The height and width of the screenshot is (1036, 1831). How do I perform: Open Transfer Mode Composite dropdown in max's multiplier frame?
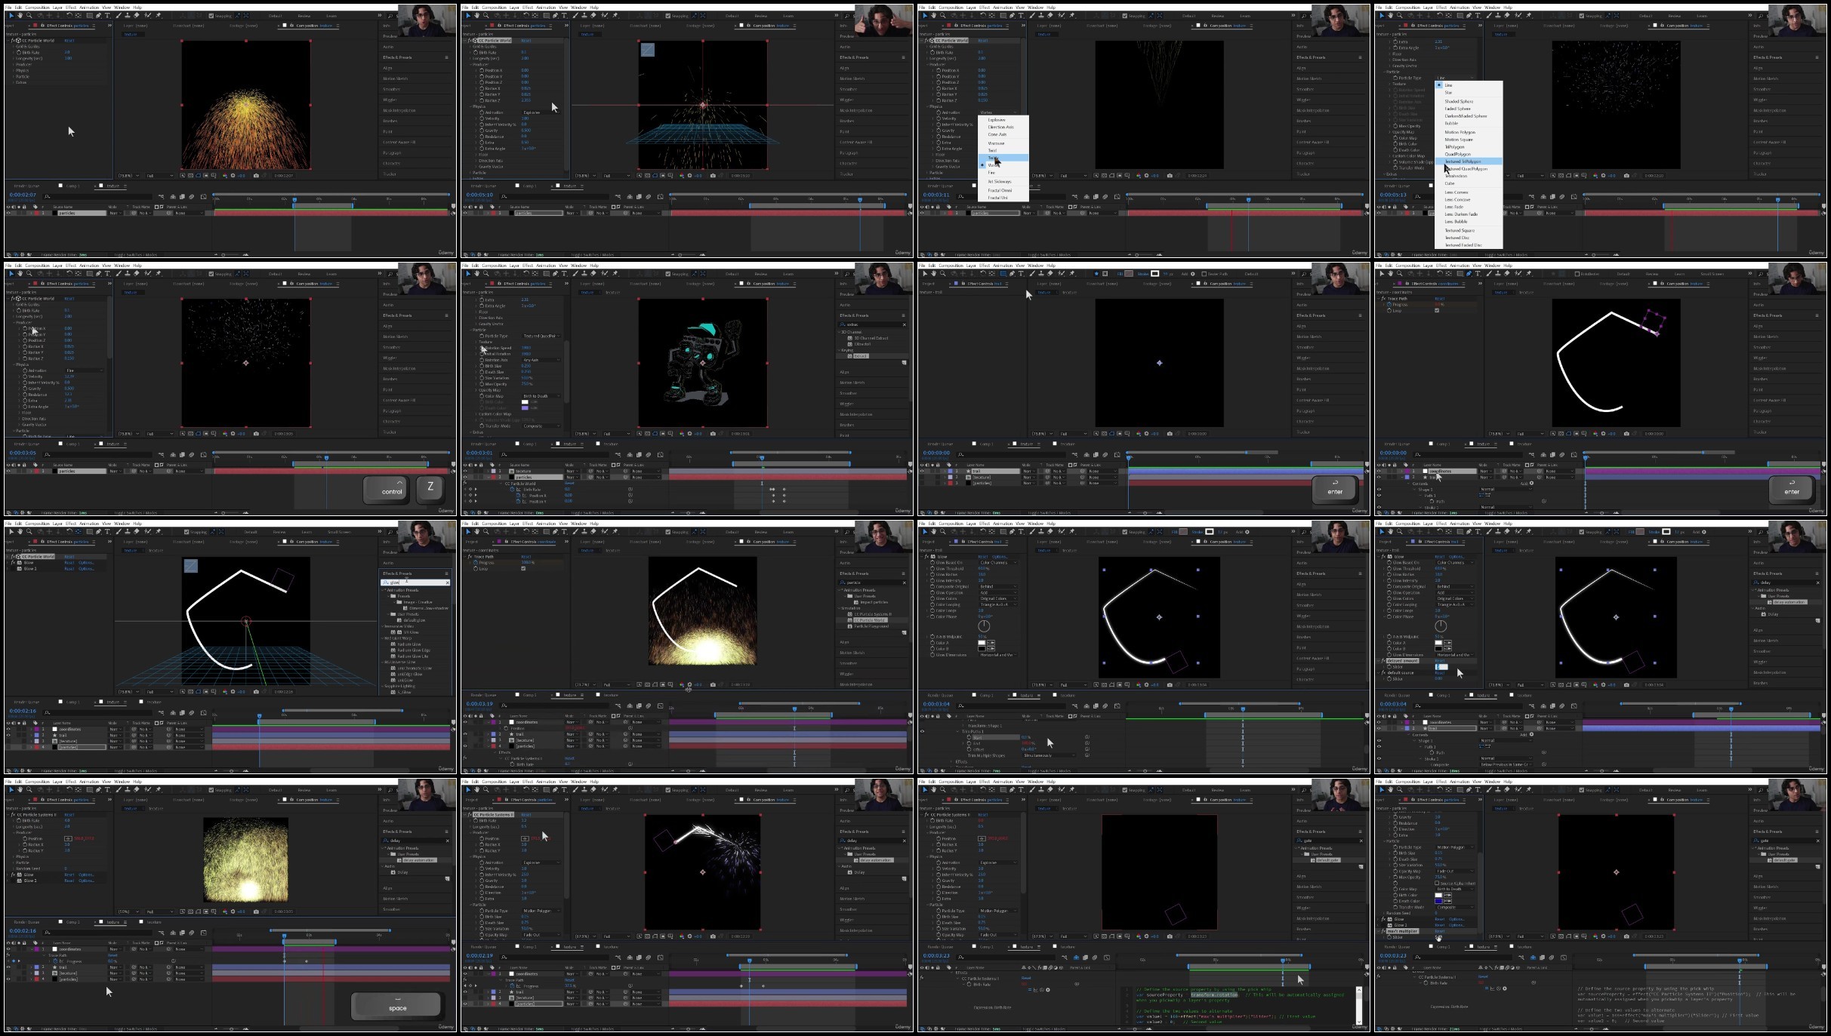point(1455,907)
